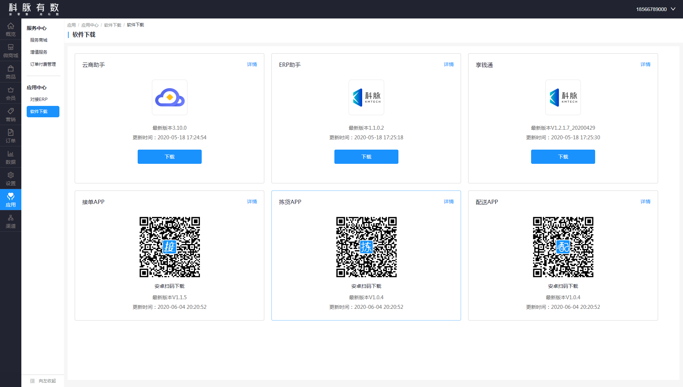Open the 微商城 sidebar icon
The height and width of the screenshot is (387, 683).
11,50
